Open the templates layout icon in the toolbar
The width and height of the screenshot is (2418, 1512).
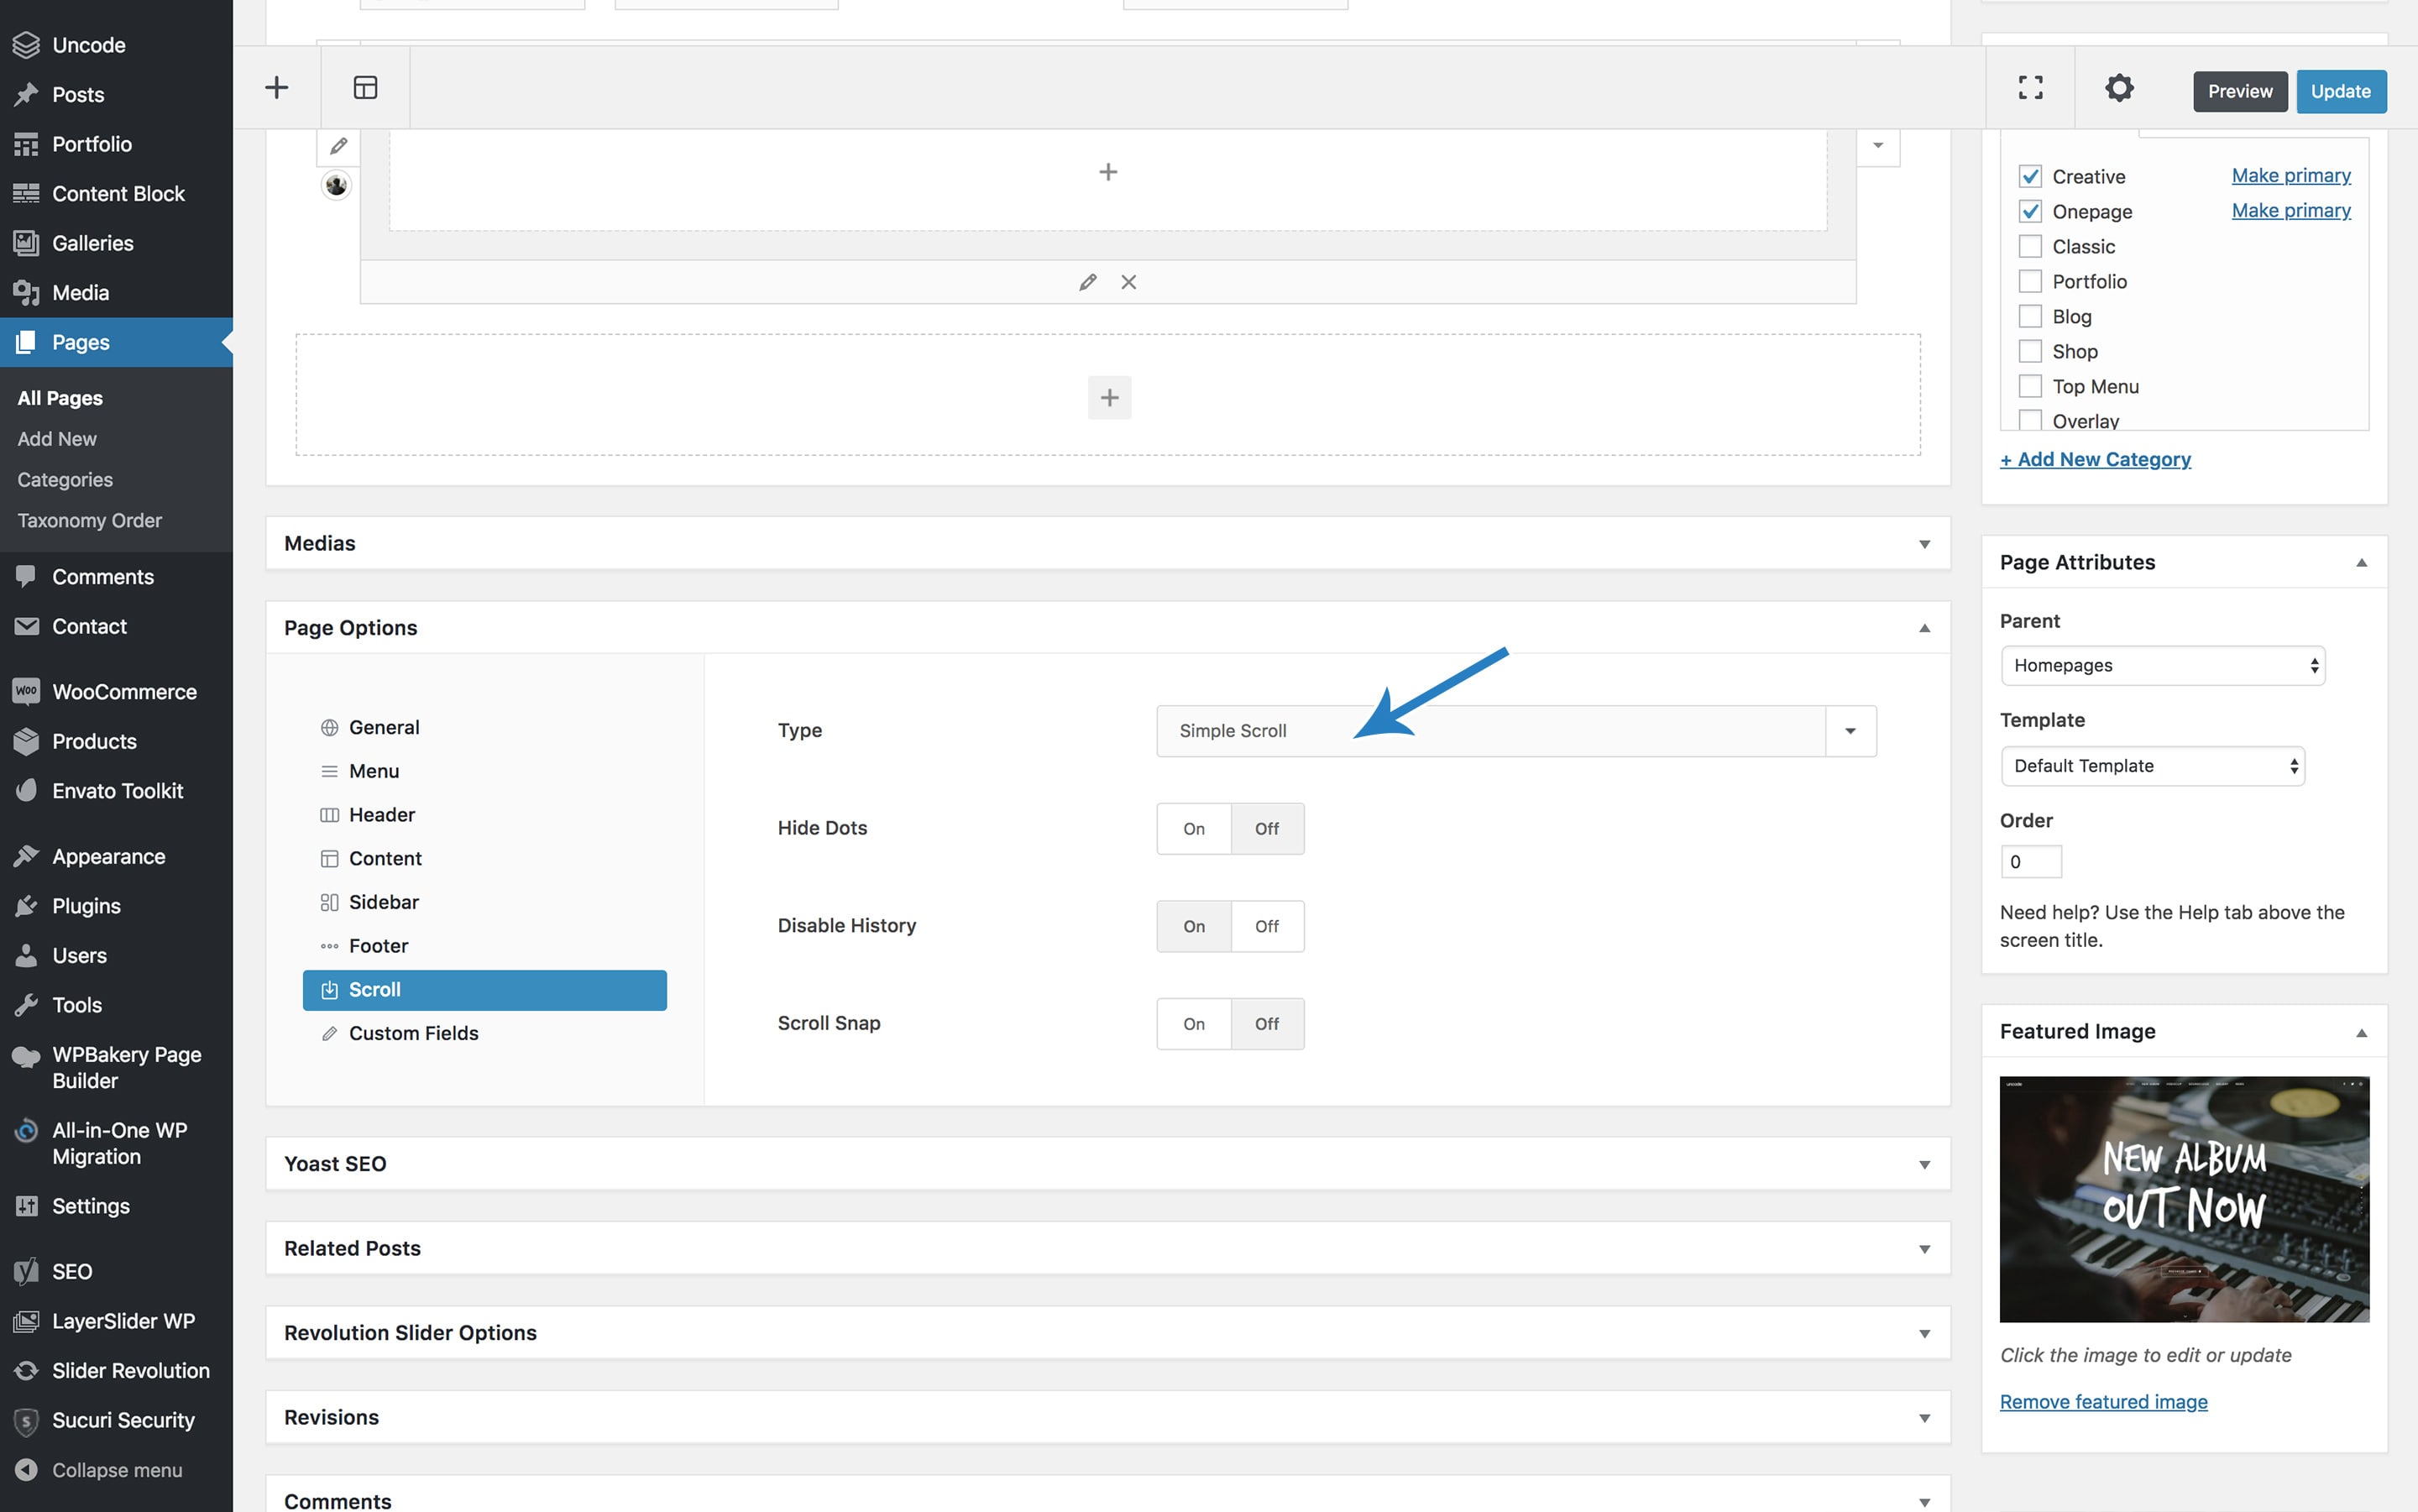click(365, 88)
